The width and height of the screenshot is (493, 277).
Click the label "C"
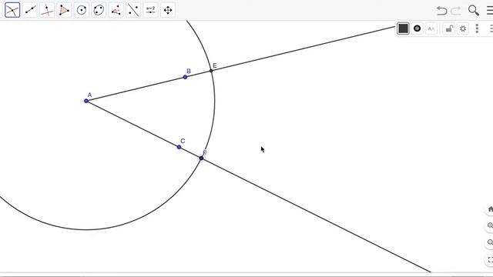coord(183,141)
